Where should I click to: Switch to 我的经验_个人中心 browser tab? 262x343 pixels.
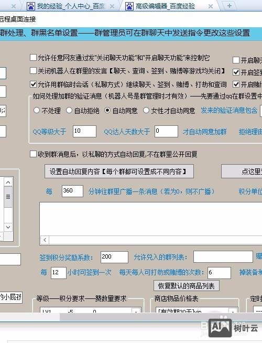pyautogui.click(x=71, y=6)
